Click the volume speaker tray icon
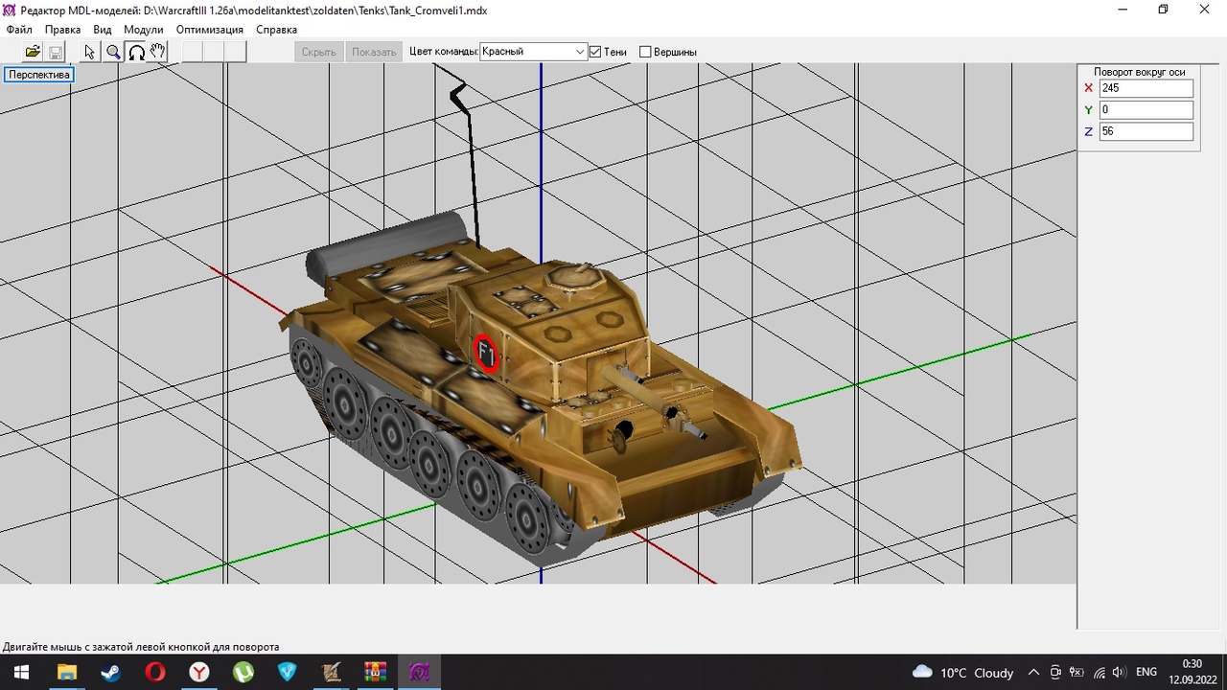This screenshot has width=1227, height=690. coord(1119,673)
